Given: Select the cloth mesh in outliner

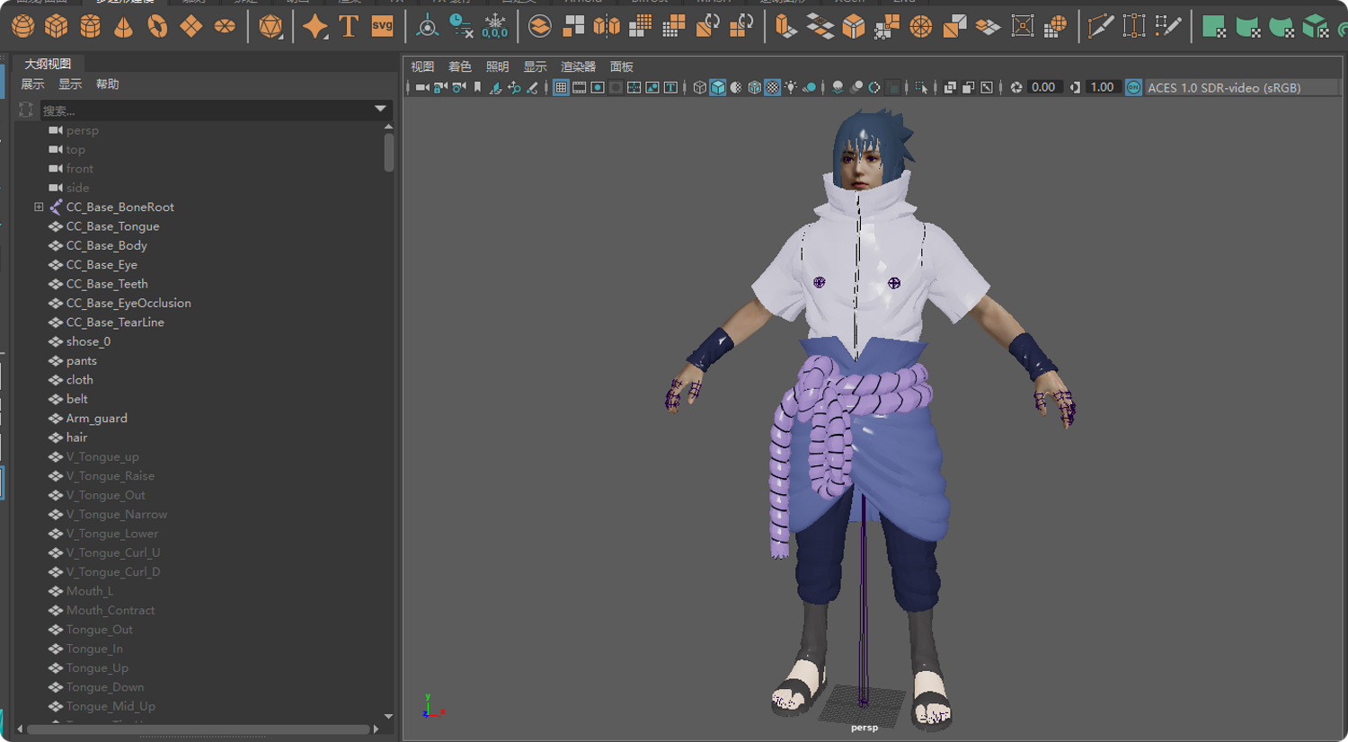Looking at the screenshot, I should click(79, 380).
